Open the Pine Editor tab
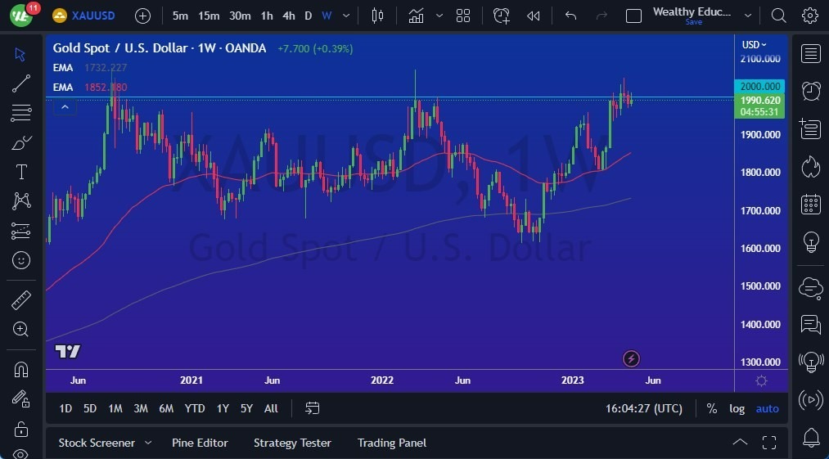Viewport: 829px width, 459px height. point(200,443)
